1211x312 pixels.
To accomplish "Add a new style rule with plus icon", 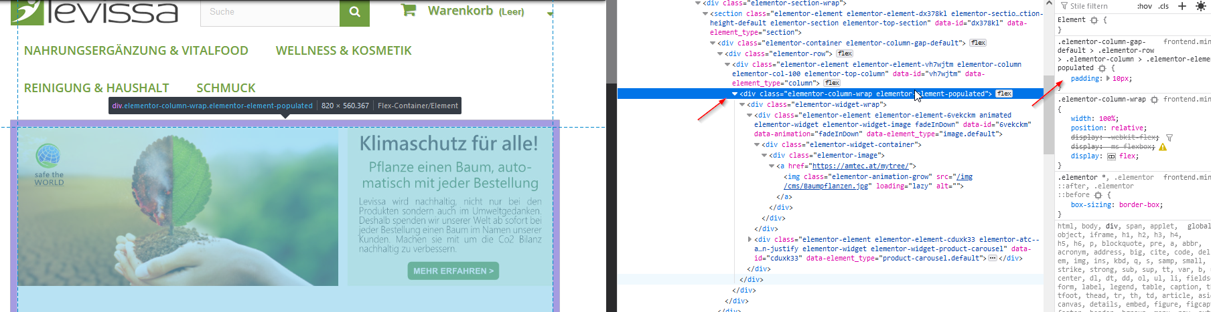I will pos(1182,6).
